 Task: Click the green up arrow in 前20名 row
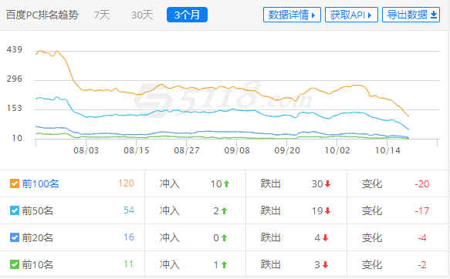click(x=225, y=237)
